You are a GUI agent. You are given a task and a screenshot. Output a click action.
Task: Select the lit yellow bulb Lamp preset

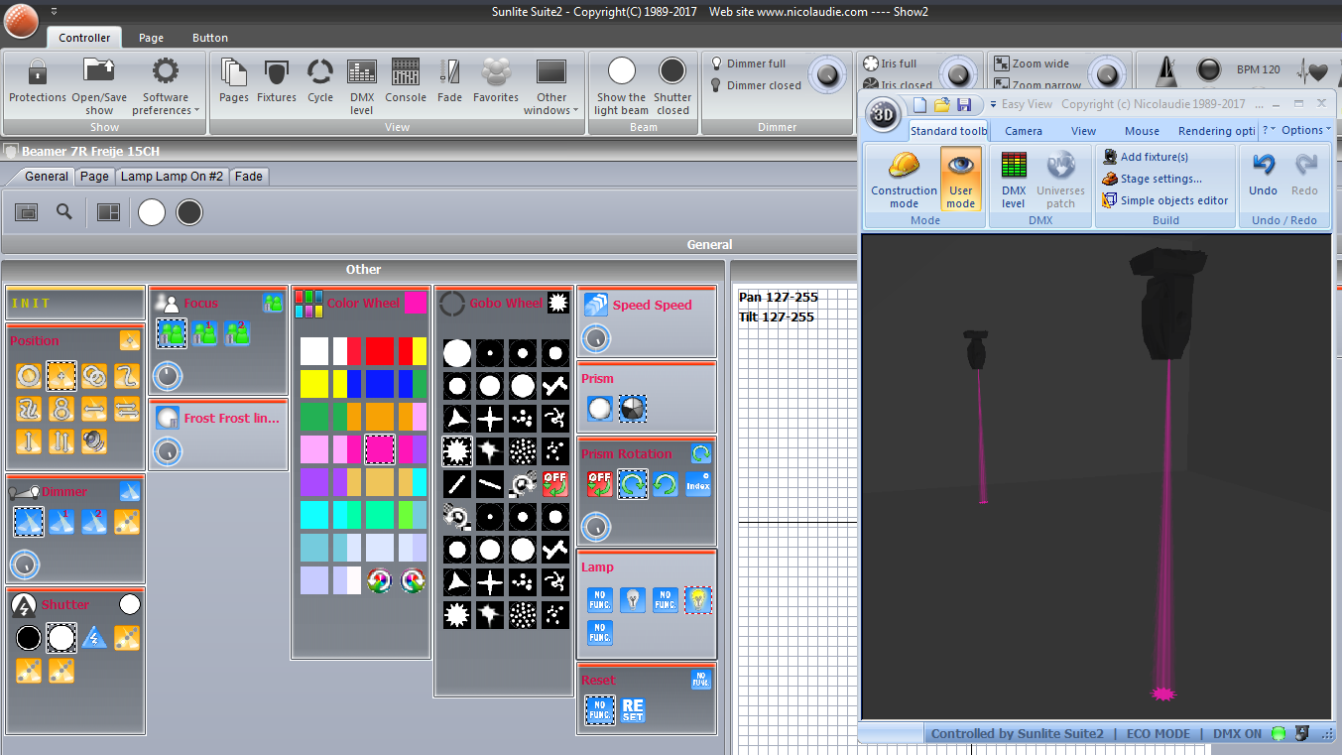click(698, 599)
